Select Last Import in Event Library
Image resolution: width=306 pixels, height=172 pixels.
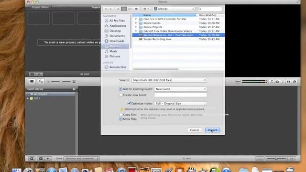tap(50, 94)
